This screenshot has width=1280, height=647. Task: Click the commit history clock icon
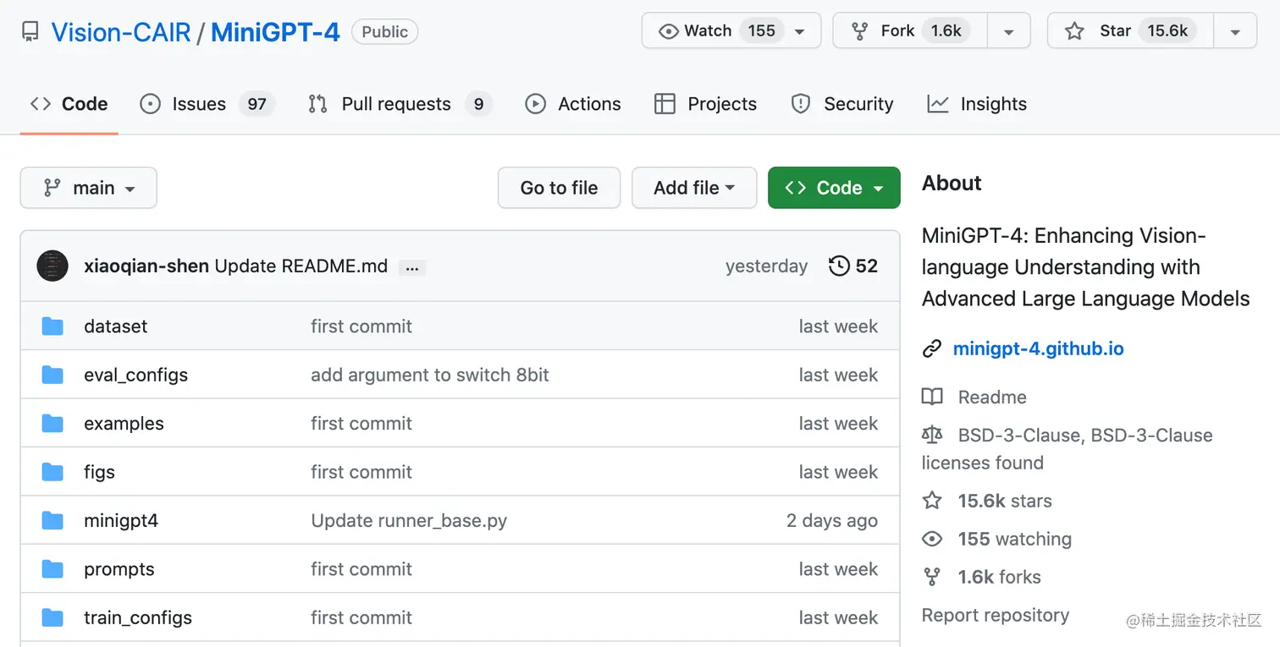pos(839,266)
